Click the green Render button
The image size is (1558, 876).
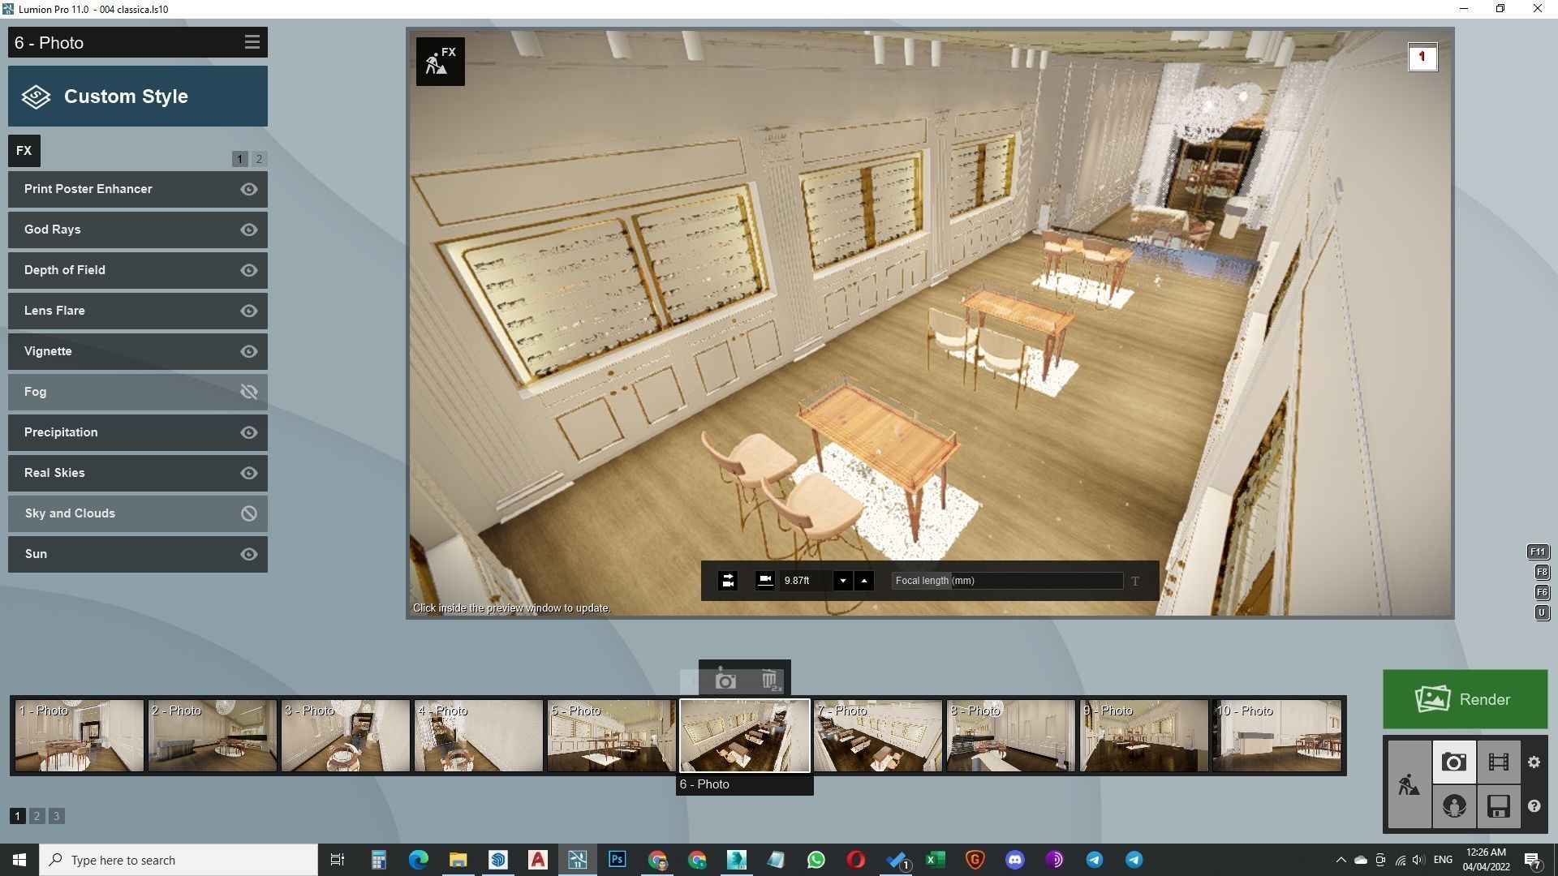pyautogui.click(x=1465, y=699)
